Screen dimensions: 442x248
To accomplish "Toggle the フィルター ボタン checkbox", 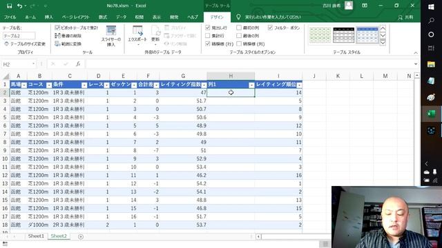I will point(270,28).
